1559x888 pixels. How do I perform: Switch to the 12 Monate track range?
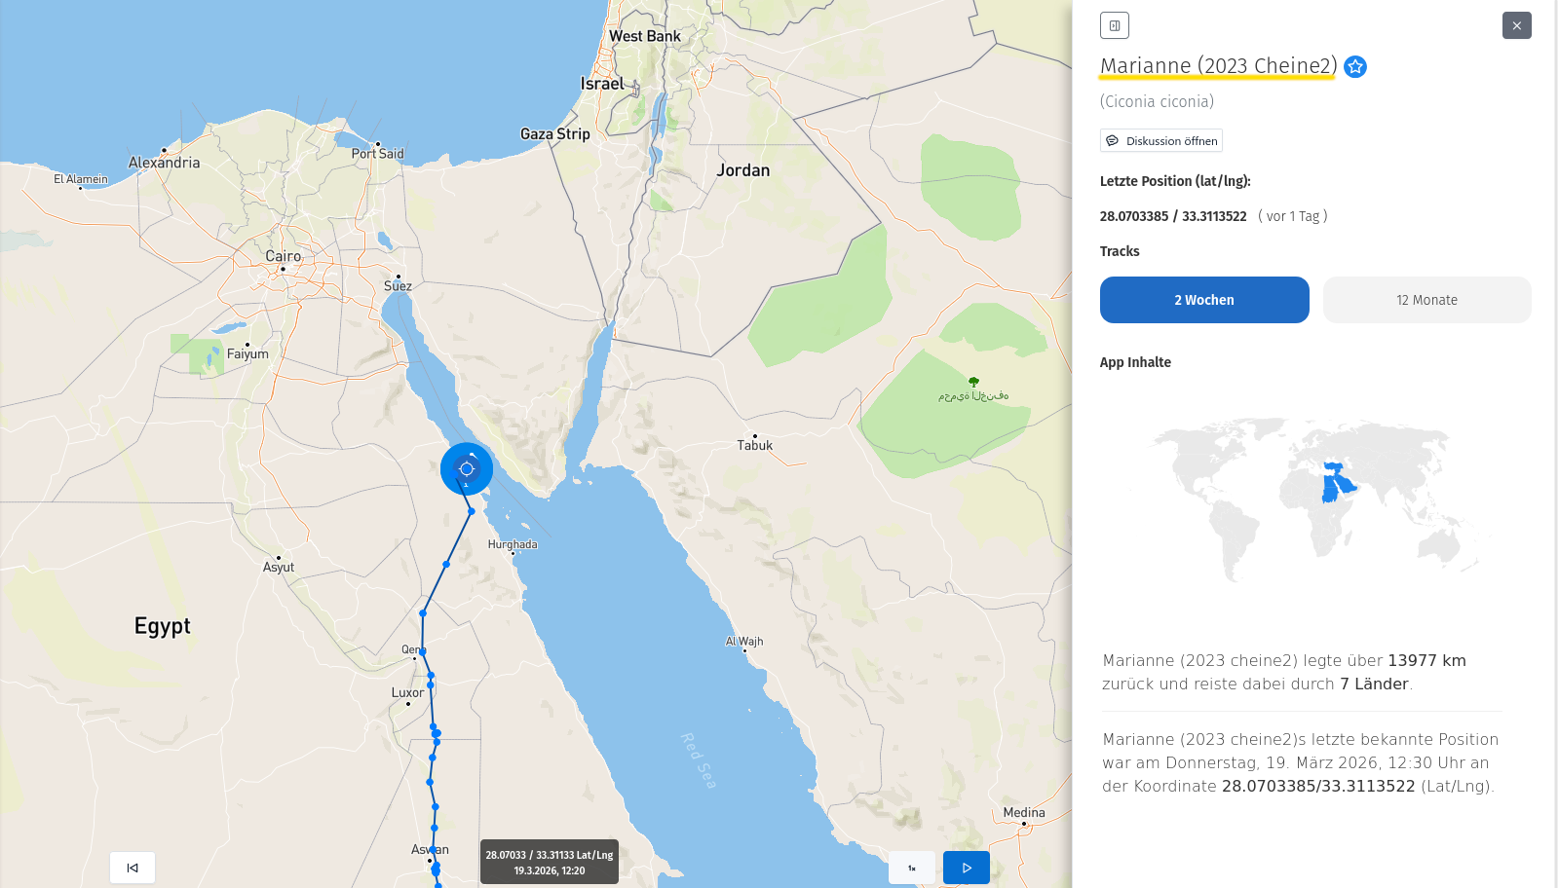tap(1426, 300)
